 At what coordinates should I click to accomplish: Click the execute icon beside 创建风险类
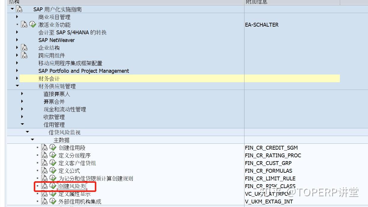[52, 186]
